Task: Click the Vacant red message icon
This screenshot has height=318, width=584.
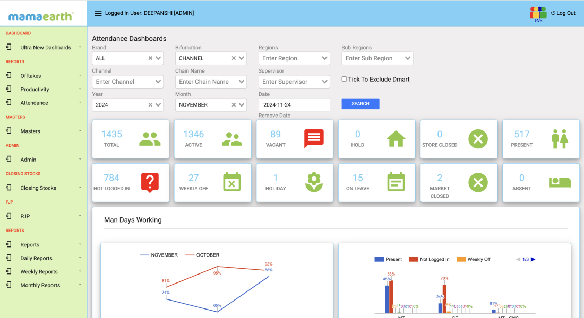Action: click(314, 139)
